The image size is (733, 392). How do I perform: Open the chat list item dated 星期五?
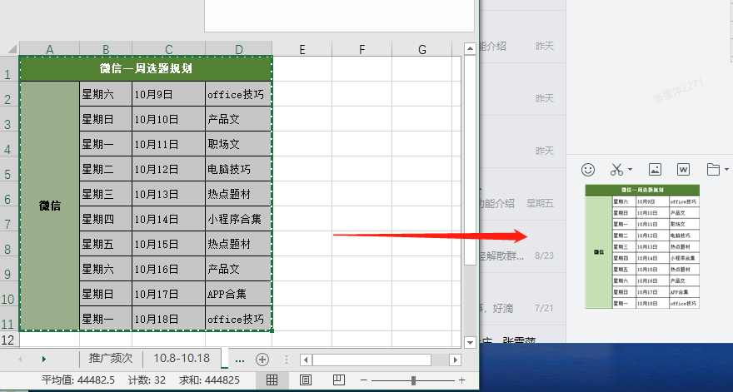pyautogui.click(x=522, y=194)
